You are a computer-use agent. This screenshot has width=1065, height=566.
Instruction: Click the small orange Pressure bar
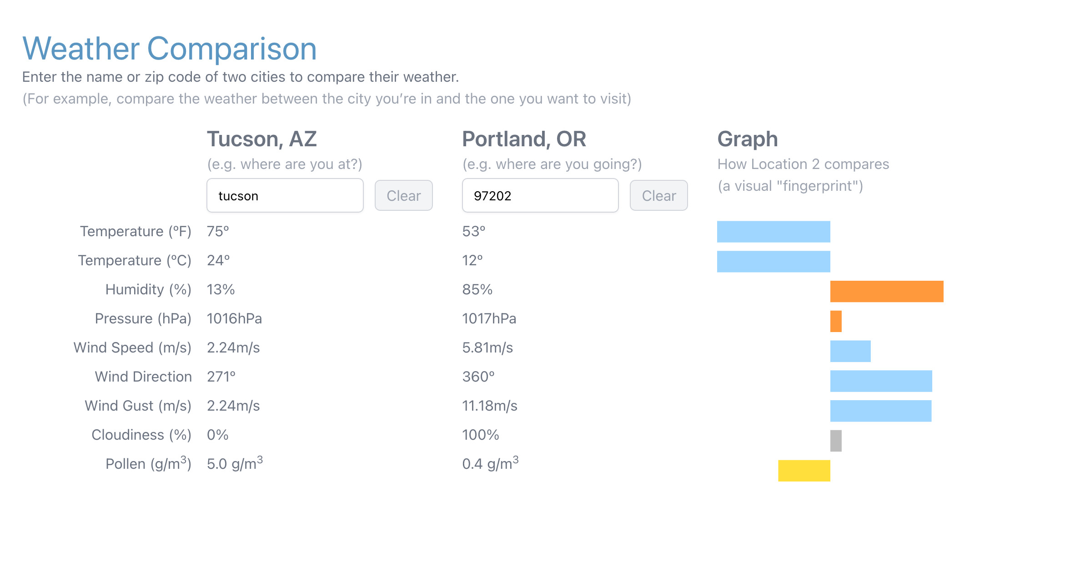tap(836, 321)
